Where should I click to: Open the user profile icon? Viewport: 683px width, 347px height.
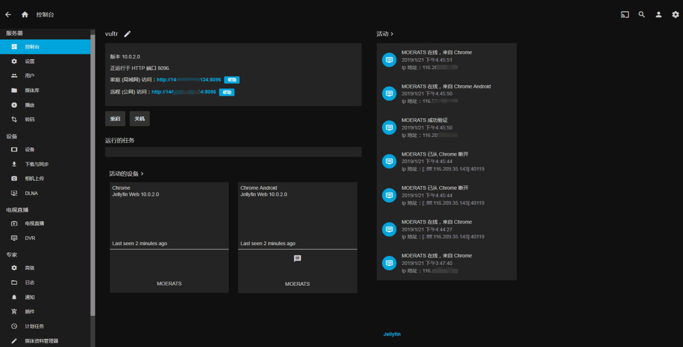pyautogui.click(x=658, y=14)
